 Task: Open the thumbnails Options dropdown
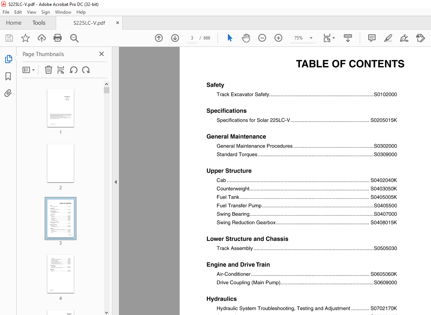(28, 70)
